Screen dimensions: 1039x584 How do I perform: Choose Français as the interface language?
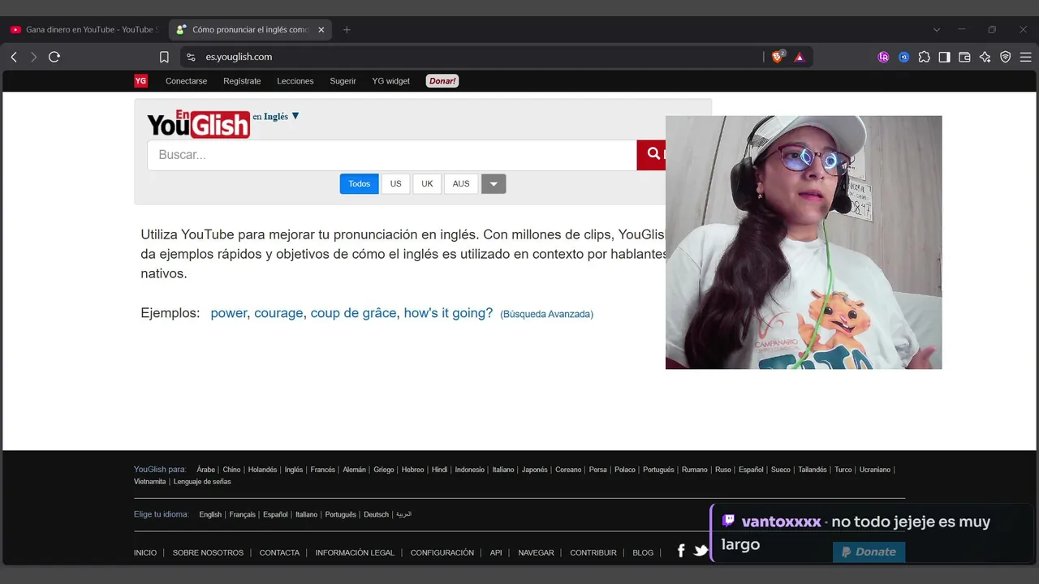[x=243, y=514]
